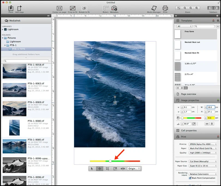Screen dimensions: 221x186
Task: Toggle Black Point Compensation checkbox
Action: 190,178
